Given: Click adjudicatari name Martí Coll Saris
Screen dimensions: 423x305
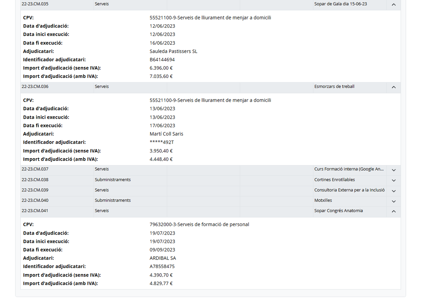Looking at the screenshot, I should coord(166,134).
